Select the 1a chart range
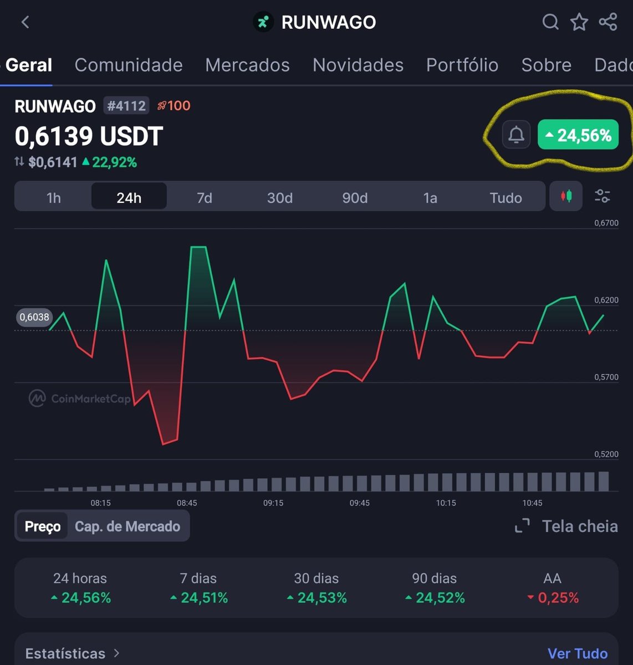633x665 pixels. (430, 198)
